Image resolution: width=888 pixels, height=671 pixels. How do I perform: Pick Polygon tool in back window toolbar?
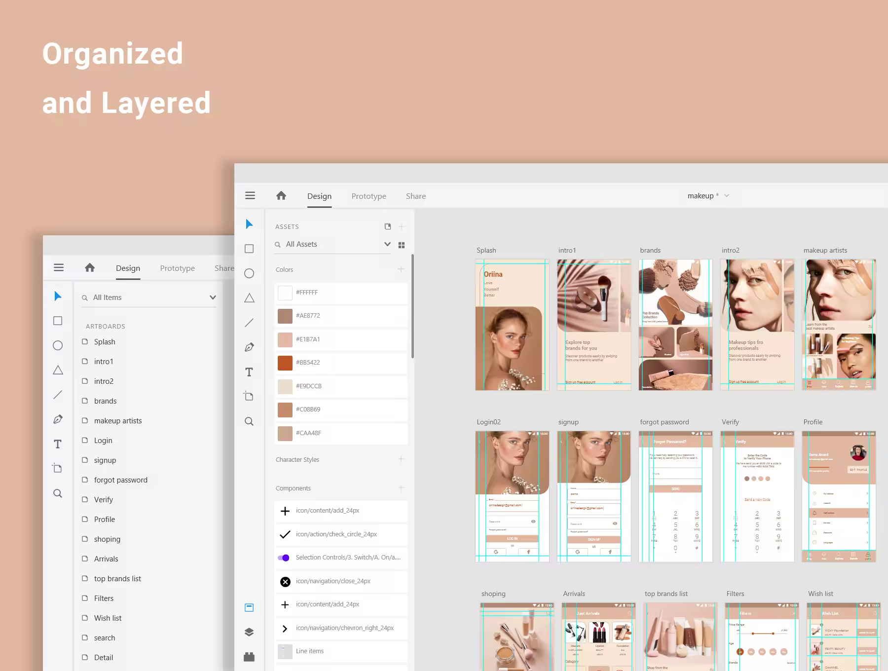pos(58,370)
